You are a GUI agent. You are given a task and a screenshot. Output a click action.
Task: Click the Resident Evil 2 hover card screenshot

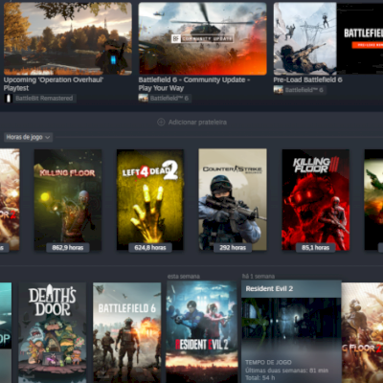pos(291,319)
